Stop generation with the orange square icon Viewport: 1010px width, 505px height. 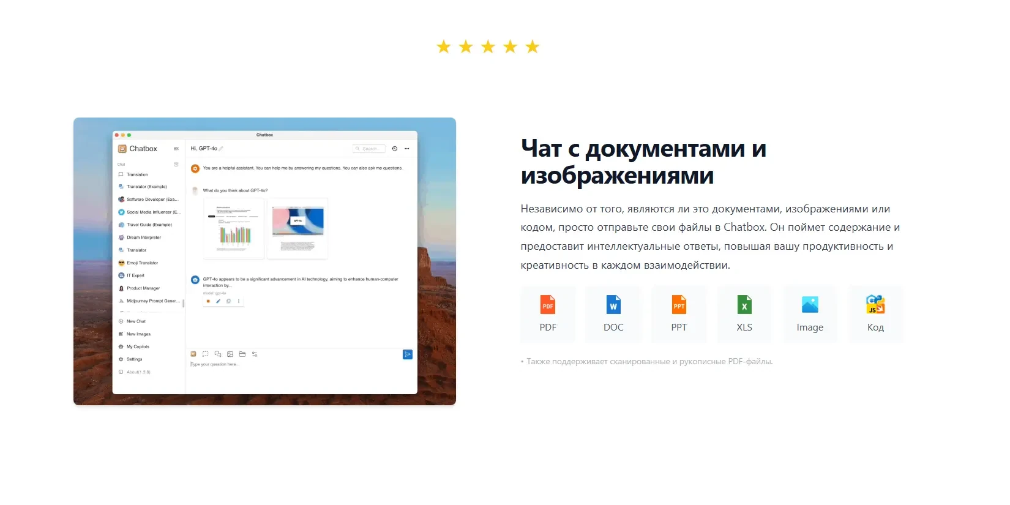pos(208,301)
